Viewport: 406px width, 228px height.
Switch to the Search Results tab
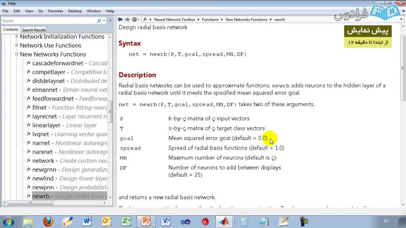(x=34, y=30)
